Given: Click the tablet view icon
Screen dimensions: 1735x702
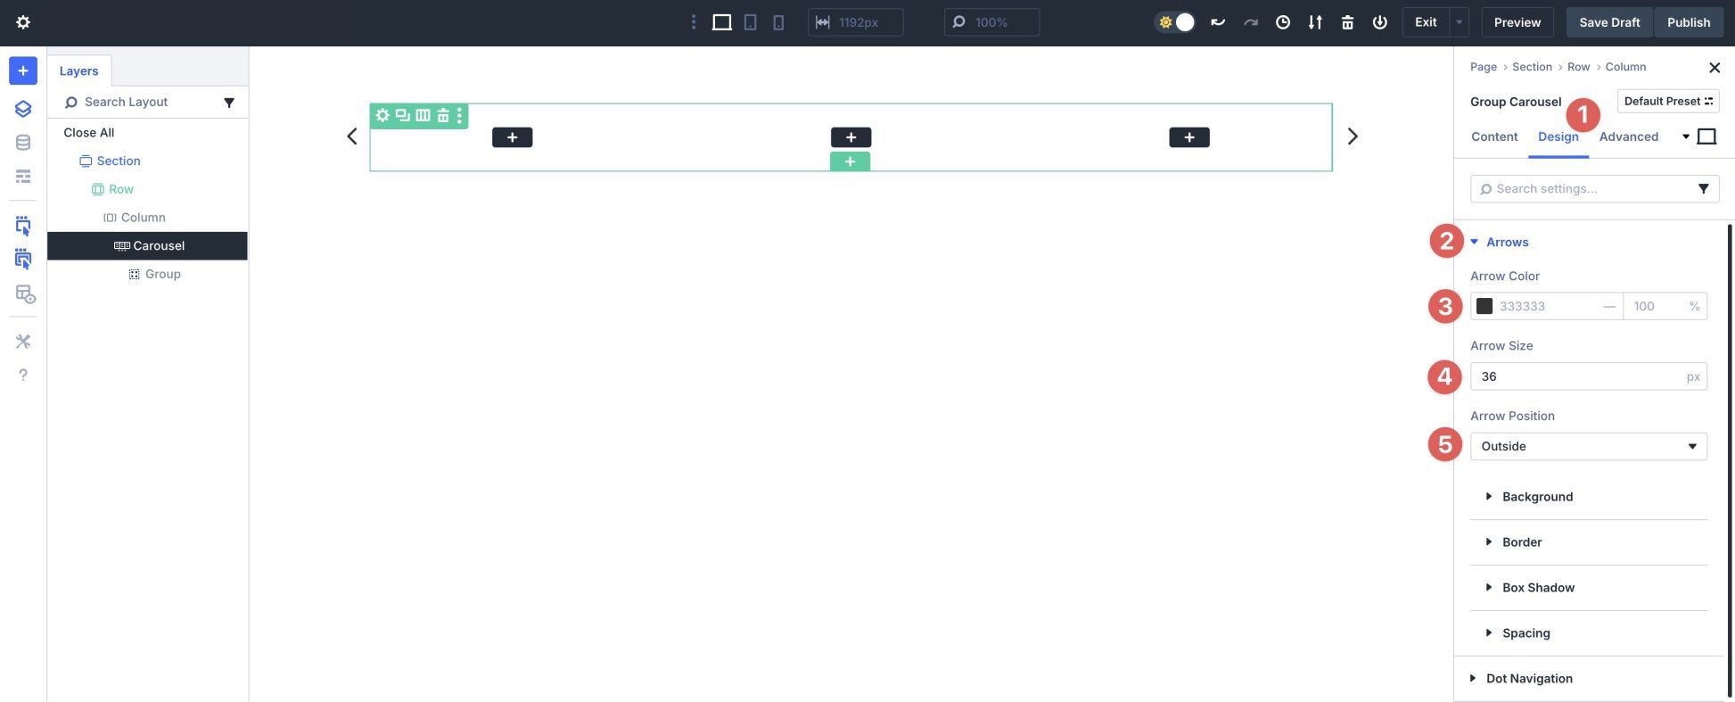Looking at the screenshot, I should 750,22.
